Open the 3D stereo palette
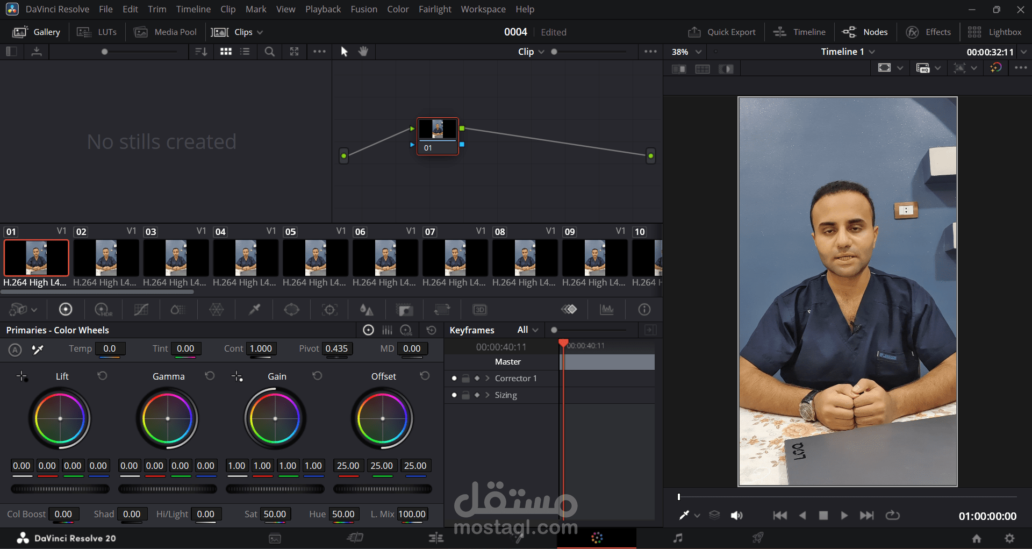 [479, 309]
